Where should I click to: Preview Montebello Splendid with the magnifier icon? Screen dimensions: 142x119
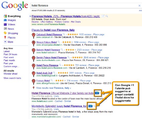click(x=94, y=106)
